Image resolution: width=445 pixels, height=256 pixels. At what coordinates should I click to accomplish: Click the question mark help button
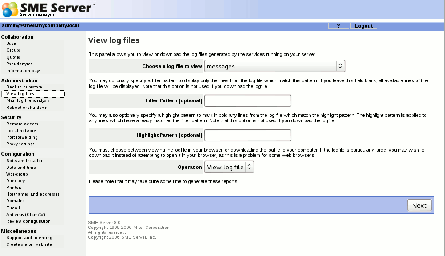pos(338,26)
